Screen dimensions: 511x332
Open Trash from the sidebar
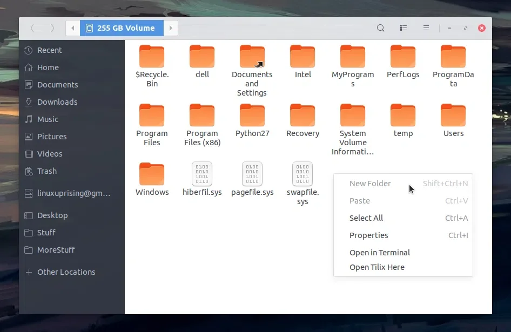pyautogui.click(x=47, y=171)
